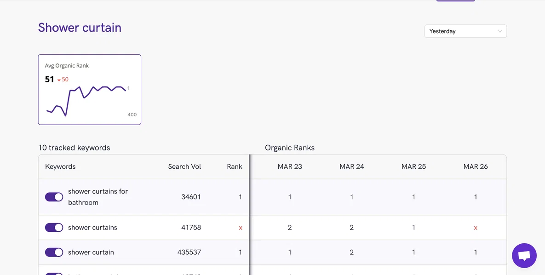This screenshot has width=545, height=275.
Task: Click the 'shower curtains for bathroom' keyword text
Action: pyautogui.click(x=98, y=197)
